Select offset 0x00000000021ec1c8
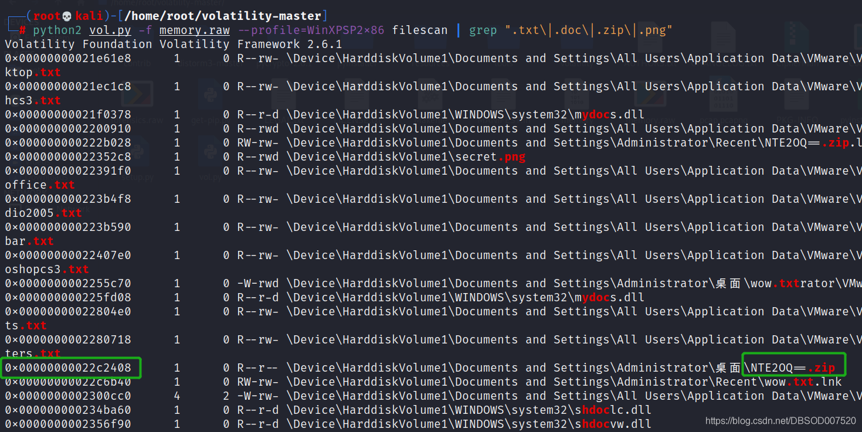The height and width of the screenshot is (432, 862). pyautogui.click(x=68, y=86)
